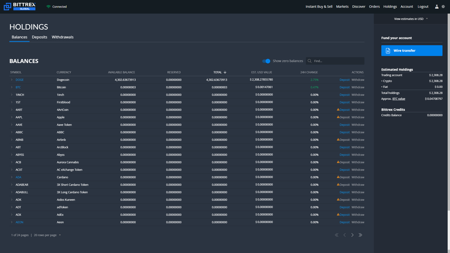Go to previous page arrow
This screenshot has height=253, width=450.
[344, 235]
